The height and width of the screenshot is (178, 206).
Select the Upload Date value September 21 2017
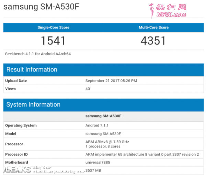coord(111,81)
